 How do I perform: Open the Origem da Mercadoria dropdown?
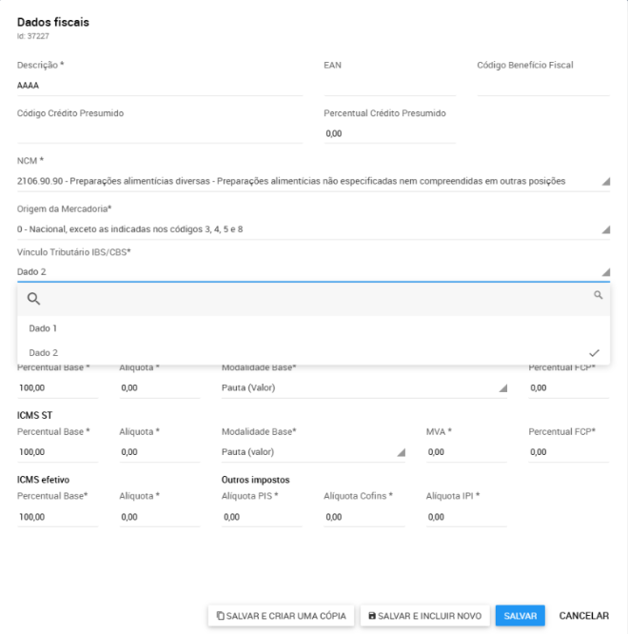coord(605,229)
